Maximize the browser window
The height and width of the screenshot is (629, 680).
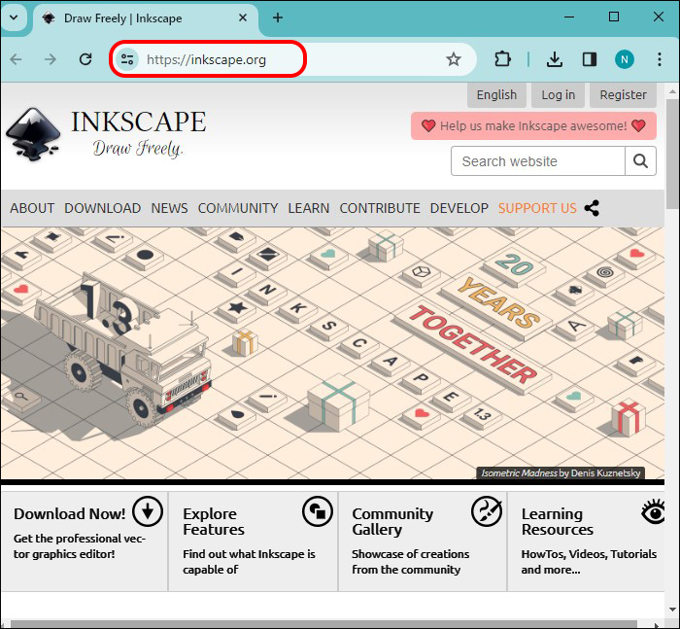tap(614, 17)
